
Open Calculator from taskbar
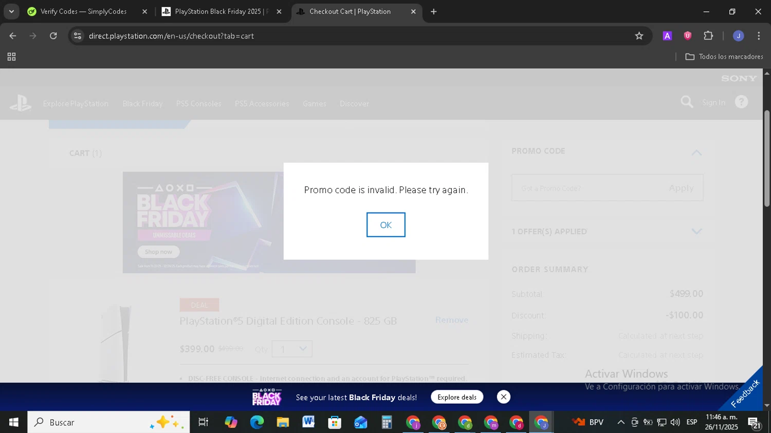387,422
